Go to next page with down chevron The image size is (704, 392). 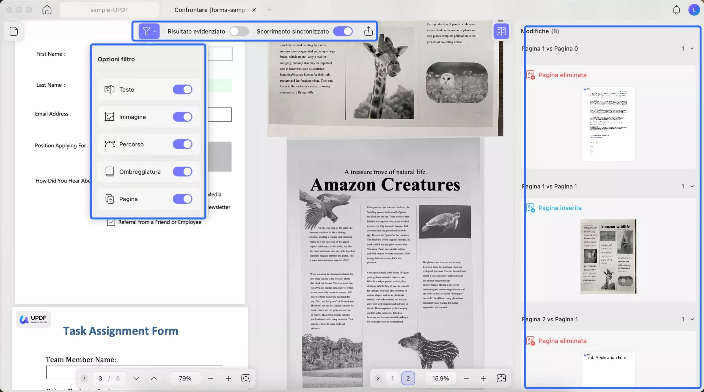click(x=136, y=378)
